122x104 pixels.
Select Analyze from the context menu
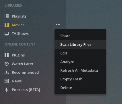pos(80,62)
